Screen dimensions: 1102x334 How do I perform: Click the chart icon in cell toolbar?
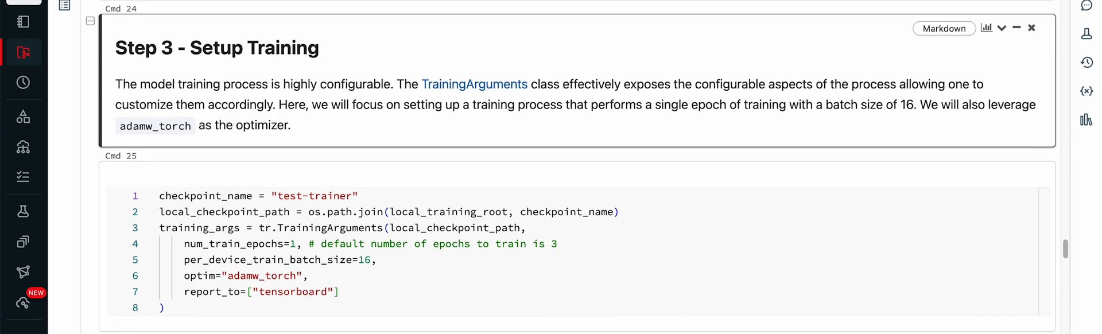986,28
